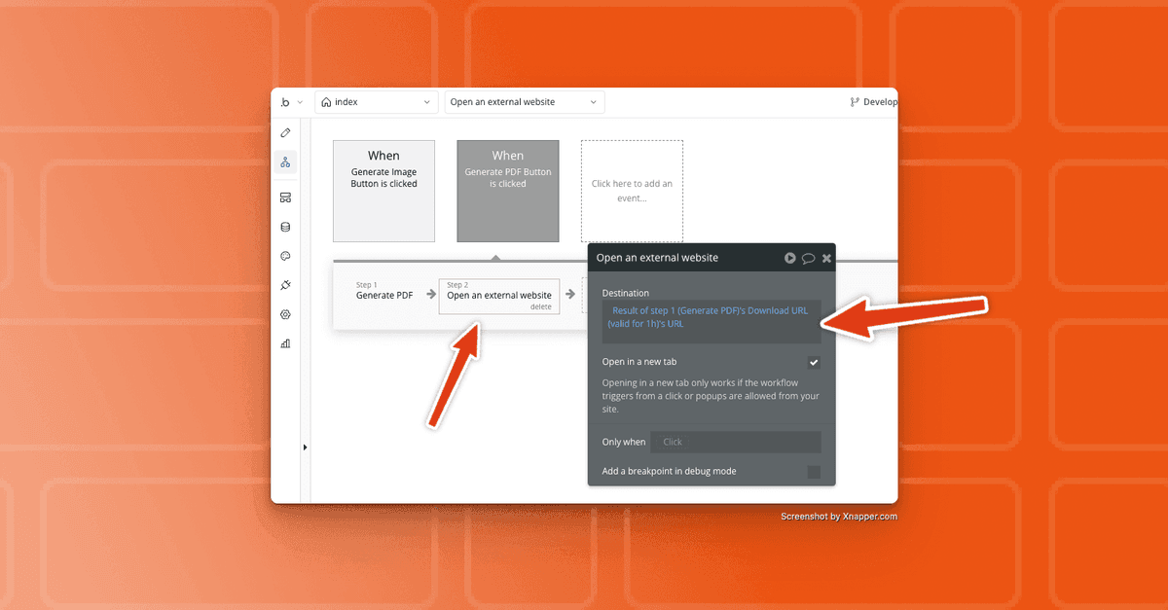1168x610 pixels.
Task: Open comments via the speech bubble icon
Action: point(809,258)
